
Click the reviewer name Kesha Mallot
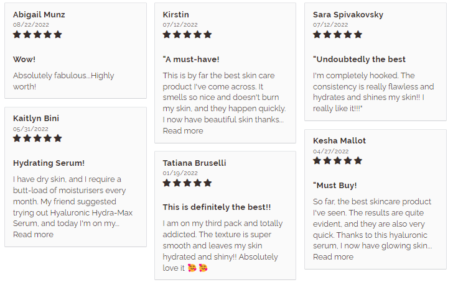click(340, 141)
